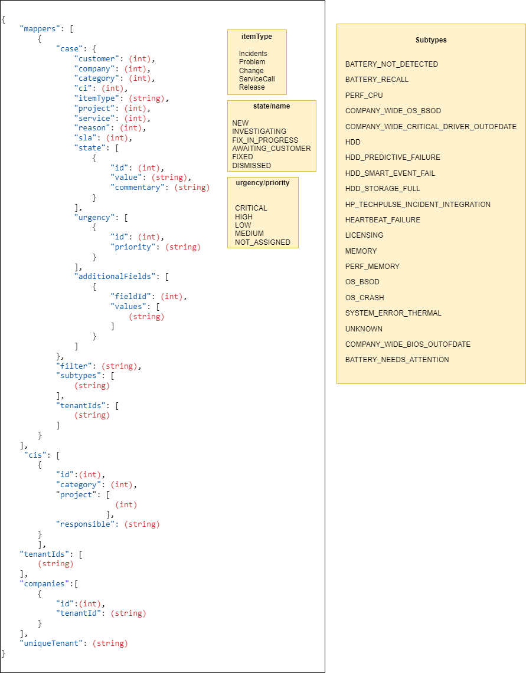Select NOT_ASSIGNED priority
Viewport: 526px width, 673px height.
click(x=263, y=242)
